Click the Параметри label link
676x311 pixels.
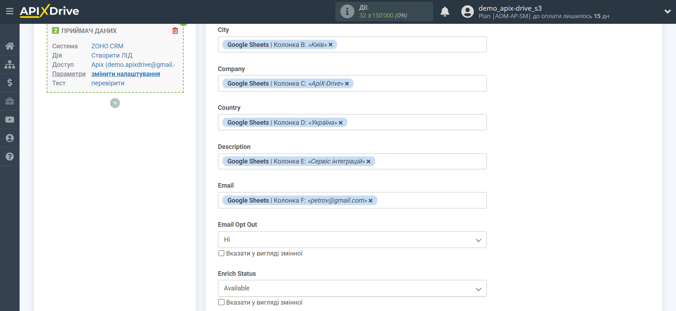pyautogui.click(x=69, y=74)
